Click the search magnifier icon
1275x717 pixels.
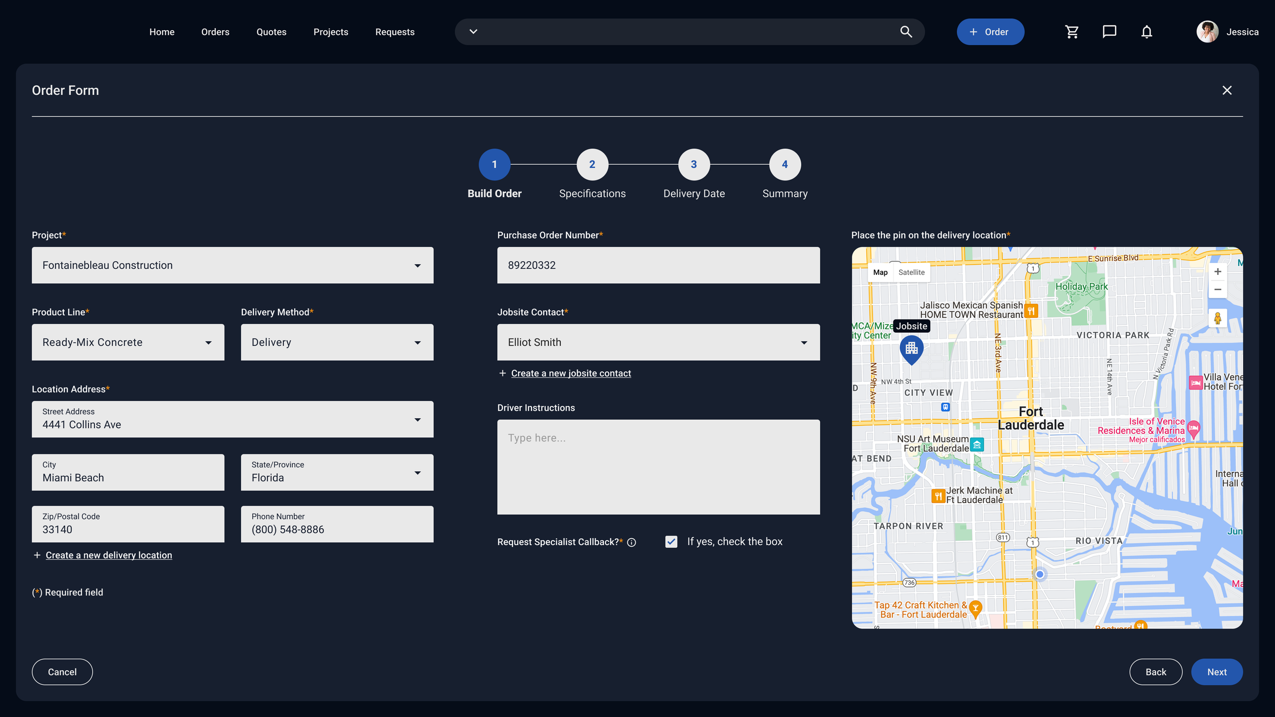pos(906,32)
